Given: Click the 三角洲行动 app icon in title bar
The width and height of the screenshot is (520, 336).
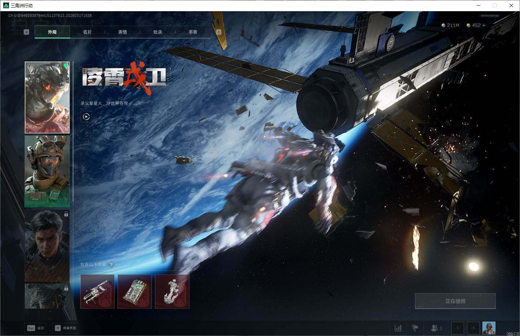Looking at the screenshot, I should pyautogui.click(x=6, y=5).
